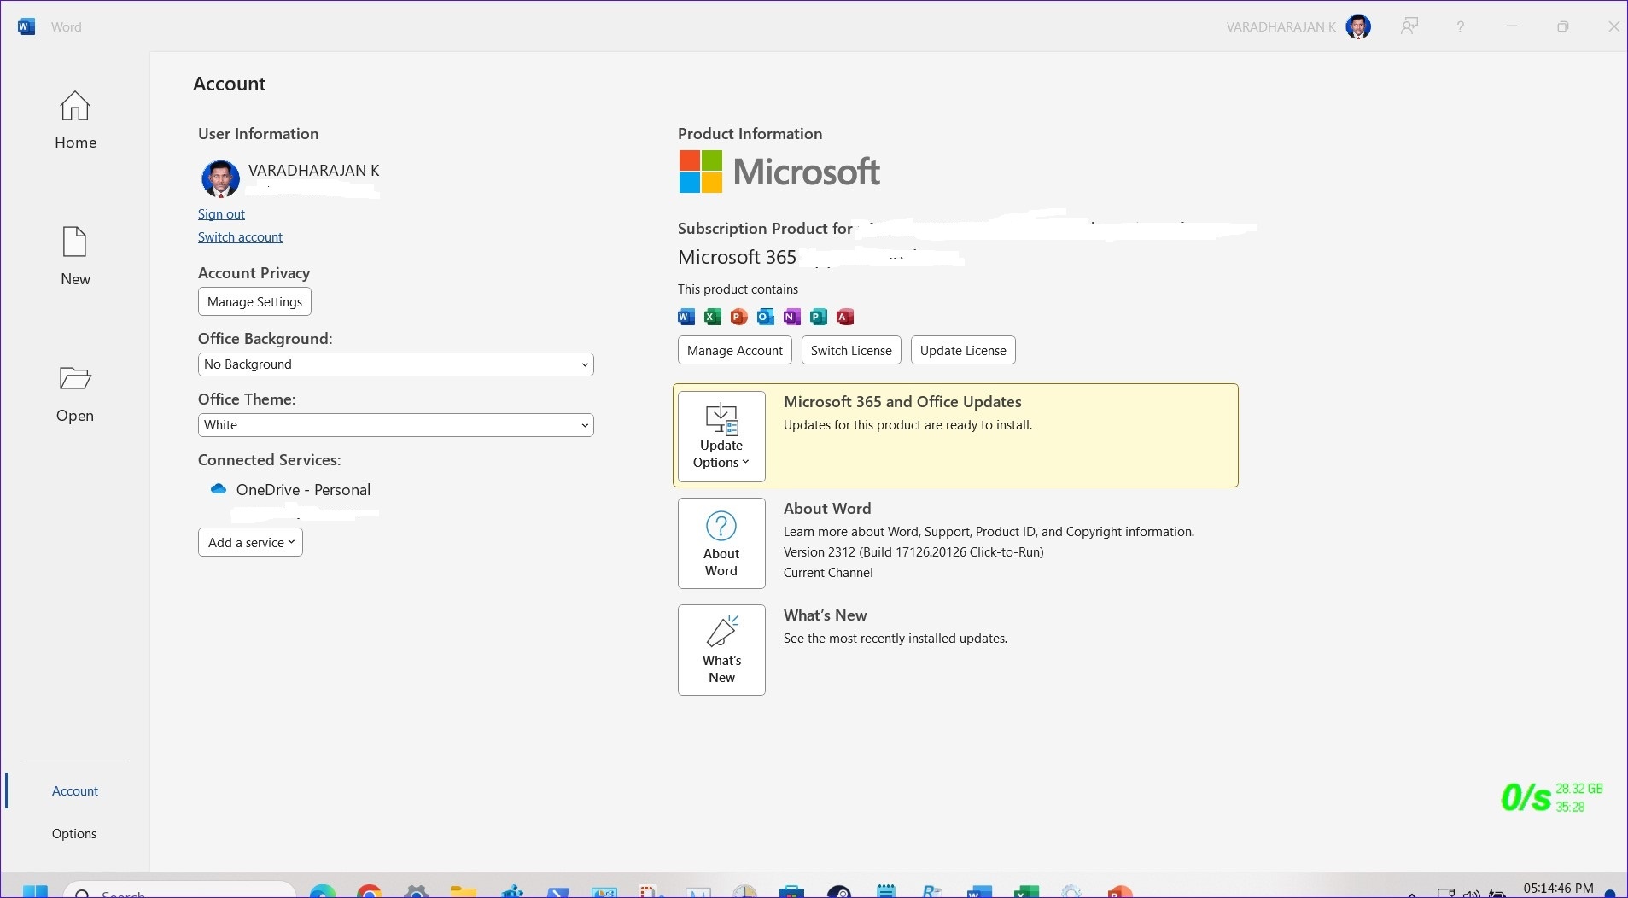The width and height of the screenshot is (1628, 898).
Task: Click the Sign out link
Action: 221,214
